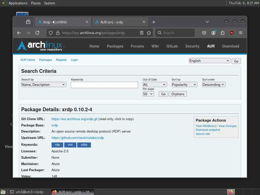Click the Firefox View icon left of tabs
The image size is (260, 195).
click(28, 22)
